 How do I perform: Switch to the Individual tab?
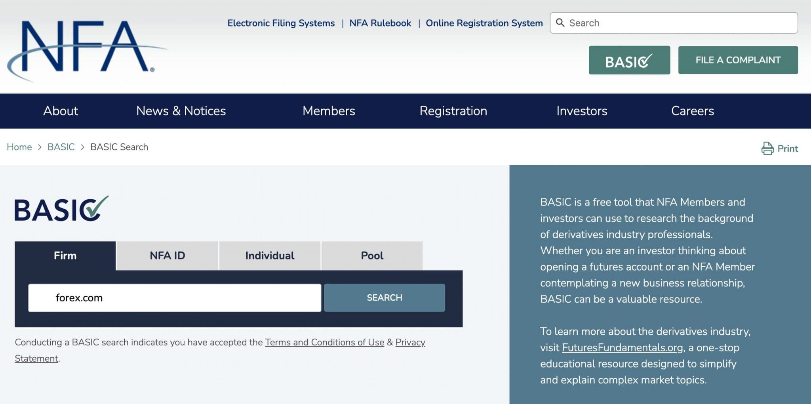pyautogui.click(x=270, y=256)
